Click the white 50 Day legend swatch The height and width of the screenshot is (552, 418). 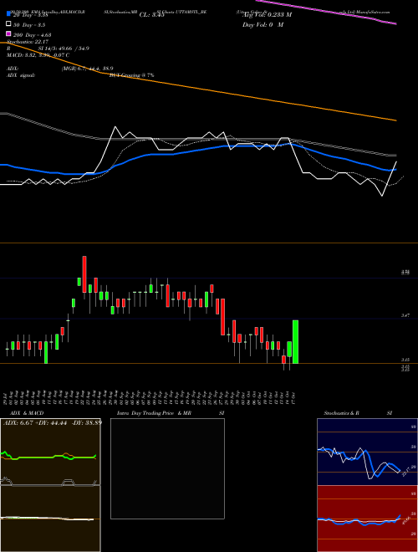[x=8, y=24]
